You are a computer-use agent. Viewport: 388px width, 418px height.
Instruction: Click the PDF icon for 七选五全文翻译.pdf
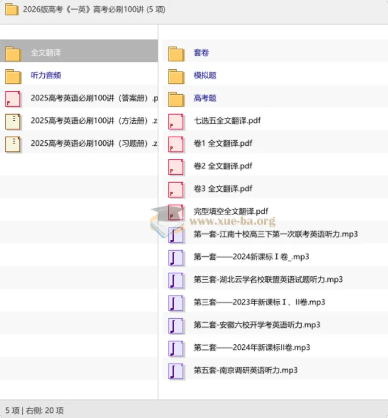tap(176, 121)
